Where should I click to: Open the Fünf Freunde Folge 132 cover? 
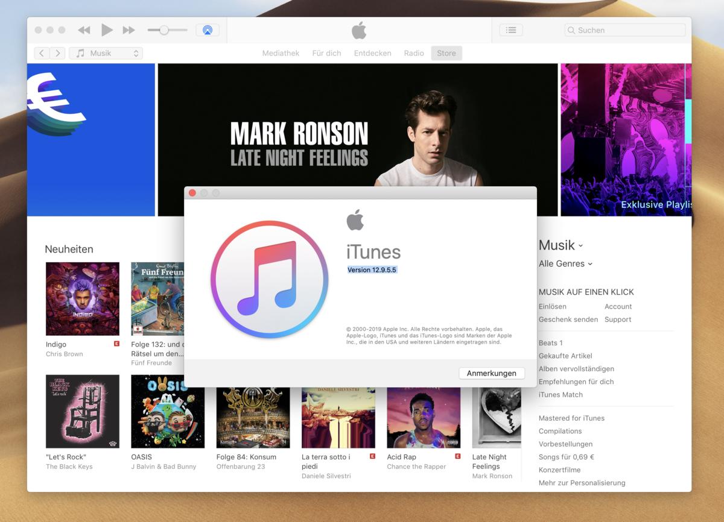click(157, 299)
